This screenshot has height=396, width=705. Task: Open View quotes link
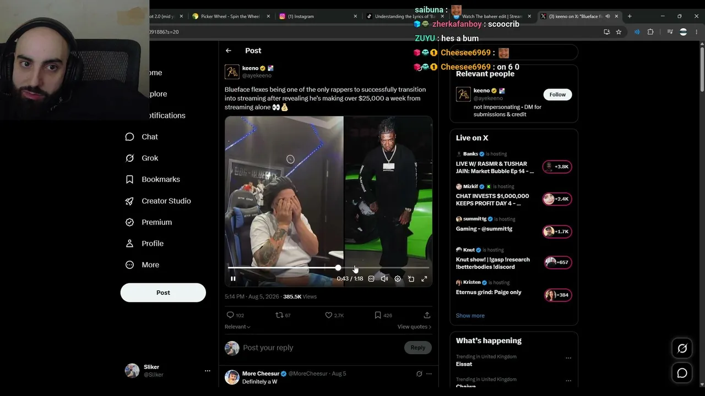414,327
